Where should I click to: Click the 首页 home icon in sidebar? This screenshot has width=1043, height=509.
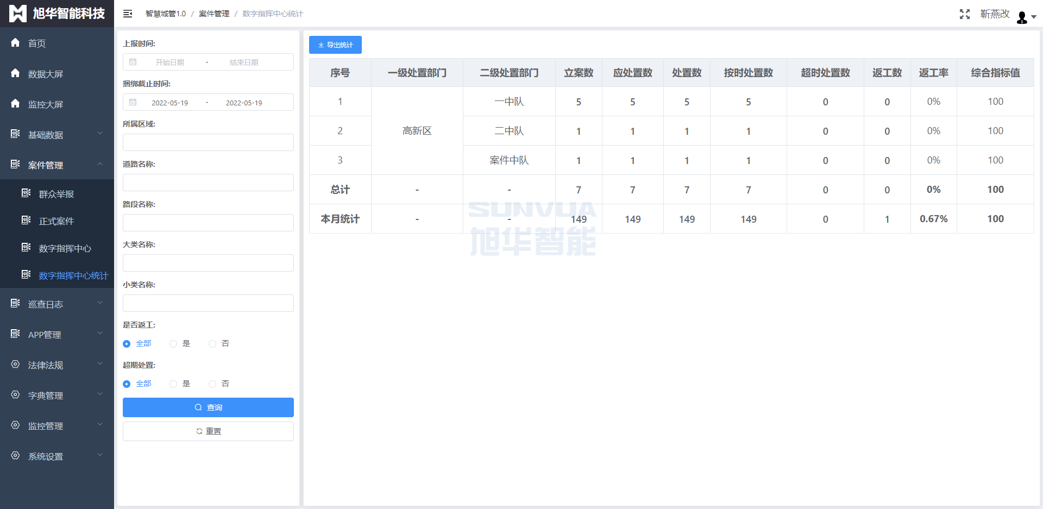(15, 43)
